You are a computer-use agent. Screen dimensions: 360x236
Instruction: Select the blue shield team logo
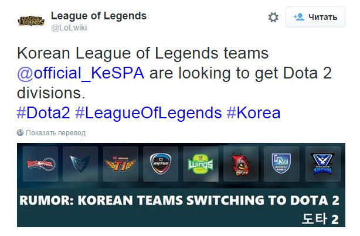(281, 164)
